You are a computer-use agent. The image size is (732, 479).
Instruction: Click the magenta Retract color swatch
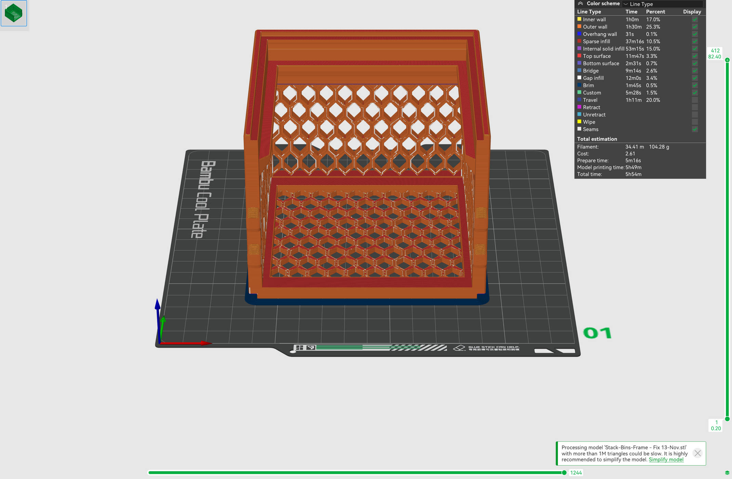[x=579, y=107]
